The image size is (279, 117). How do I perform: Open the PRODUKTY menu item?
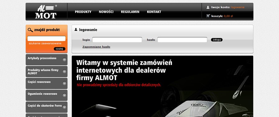[83, 12]
